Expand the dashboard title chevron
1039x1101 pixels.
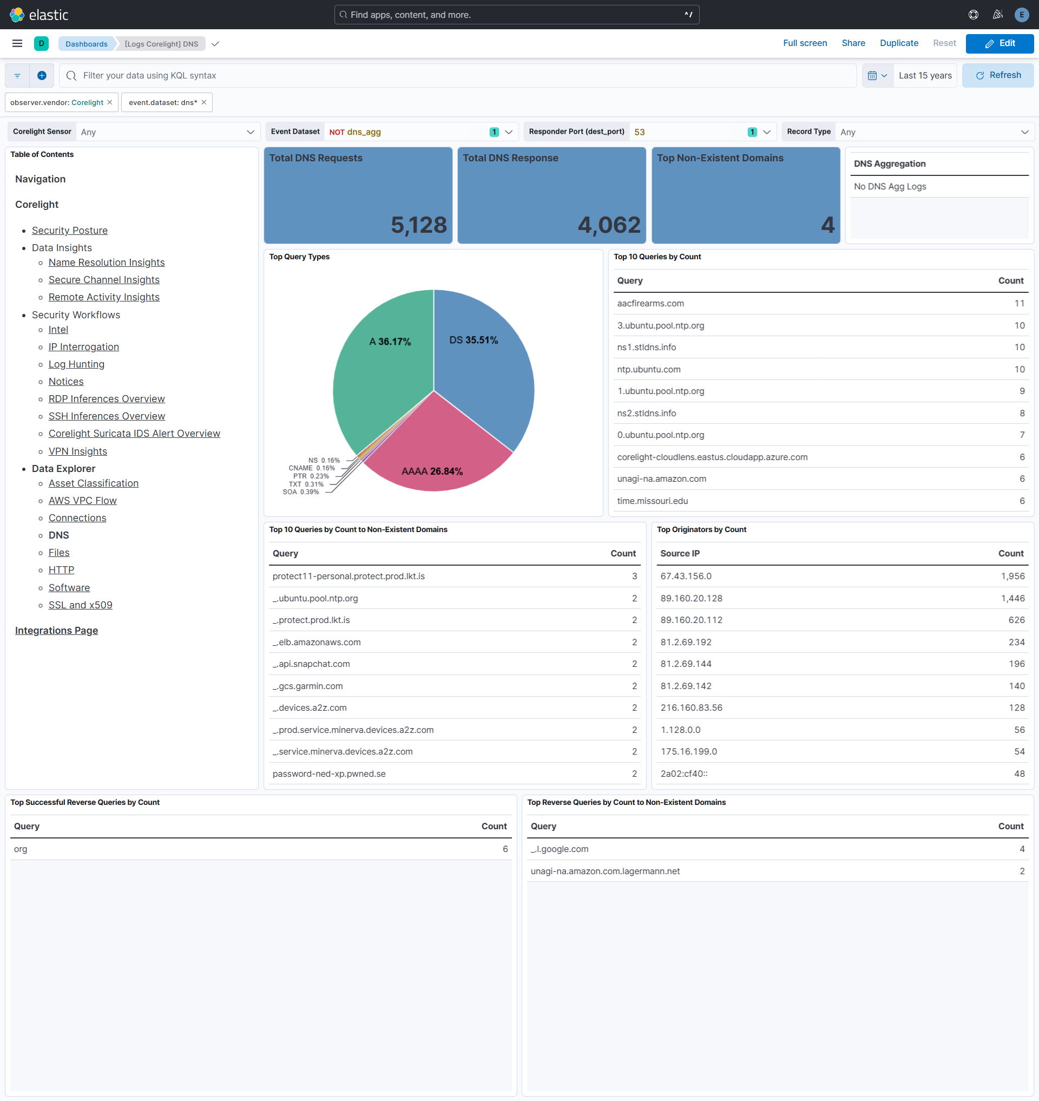[215, 44]
